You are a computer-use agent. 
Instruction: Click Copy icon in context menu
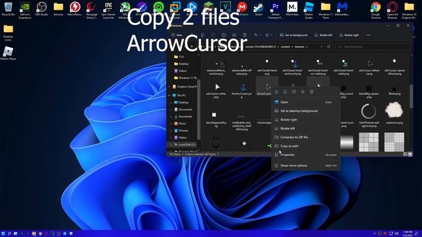click(286, 92)
